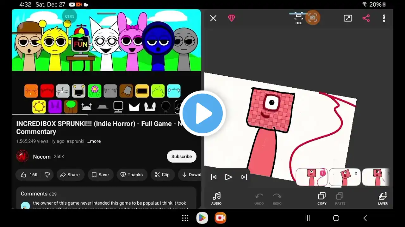Play the FlipaClip animation preview
405x227 pixels.
[x=229, y=177]
